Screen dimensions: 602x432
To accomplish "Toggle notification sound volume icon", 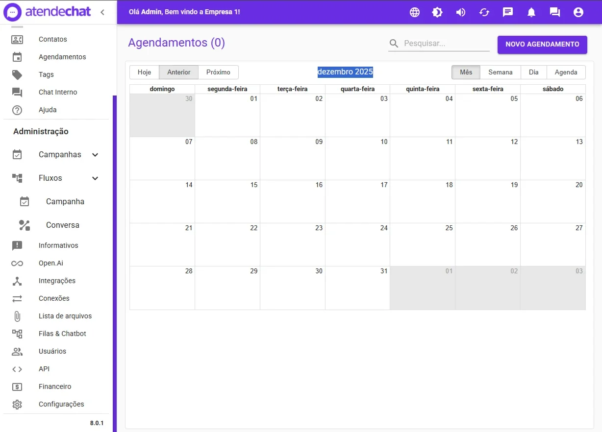I will point(461,12).
